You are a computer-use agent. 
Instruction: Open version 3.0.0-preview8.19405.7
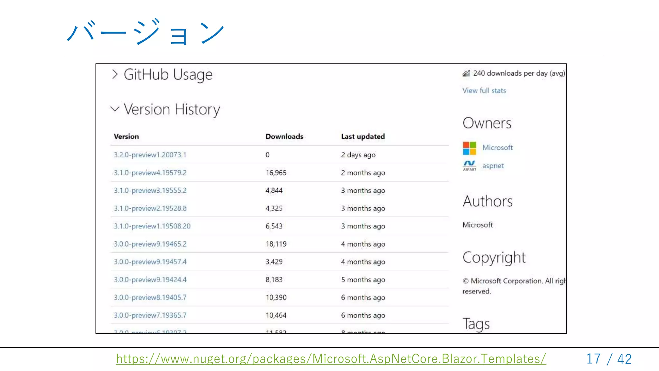point(150,298)
